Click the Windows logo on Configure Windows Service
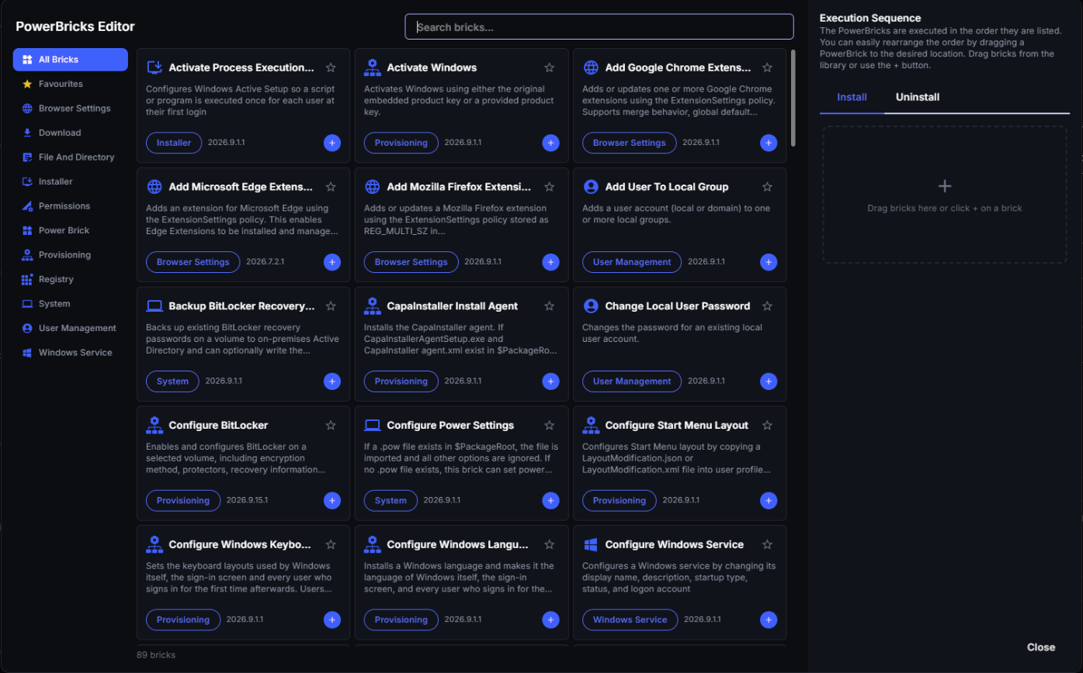1083x673 pixels. tap(591, 544)
